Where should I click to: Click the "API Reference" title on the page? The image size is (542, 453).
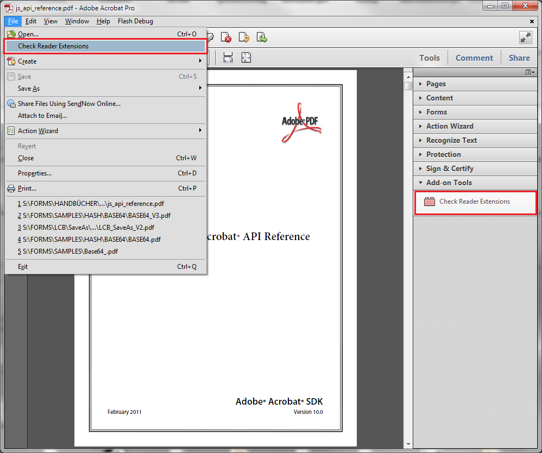pos(276,236)
